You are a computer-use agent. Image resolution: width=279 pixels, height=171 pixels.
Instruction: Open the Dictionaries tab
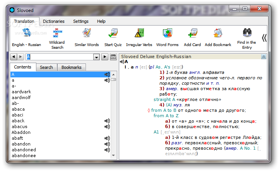pyautogui.click(x=53, y=21)
